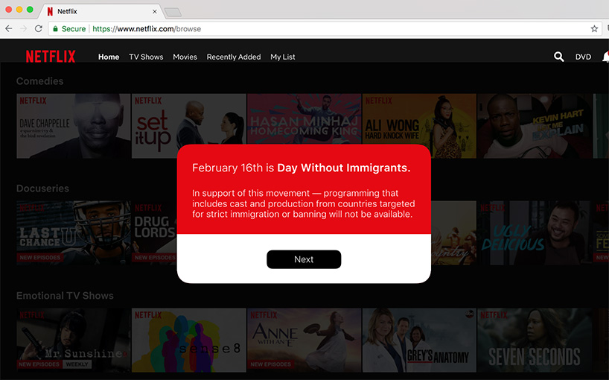This screenshot has width=609, height=380.
Task: Open a new tab with the blank tab button
Action: 173,13
